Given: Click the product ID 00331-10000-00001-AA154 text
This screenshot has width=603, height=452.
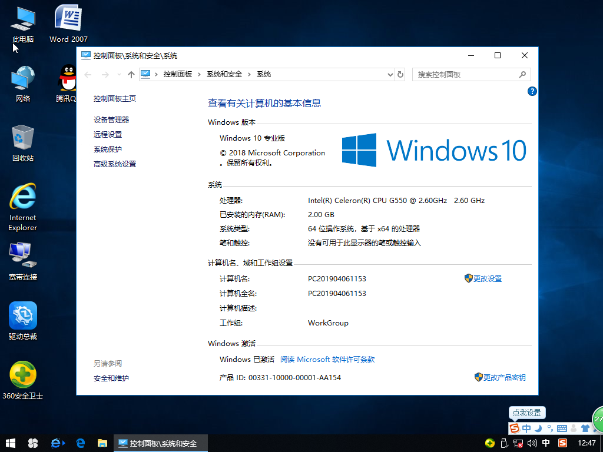Looking at the screenshot, I should [294, 378].
